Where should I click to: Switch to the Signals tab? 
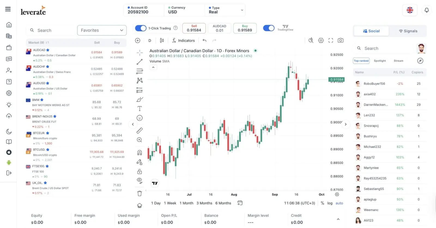[x=408, y=31]
